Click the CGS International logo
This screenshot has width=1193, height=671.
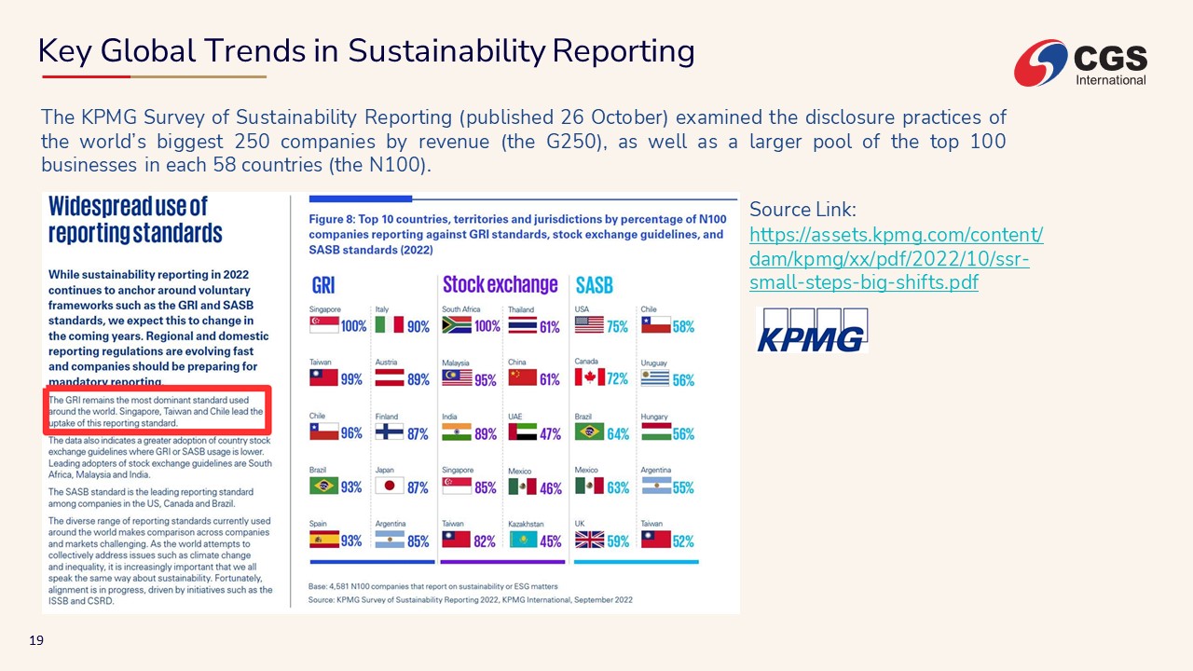coord(1081,63)
